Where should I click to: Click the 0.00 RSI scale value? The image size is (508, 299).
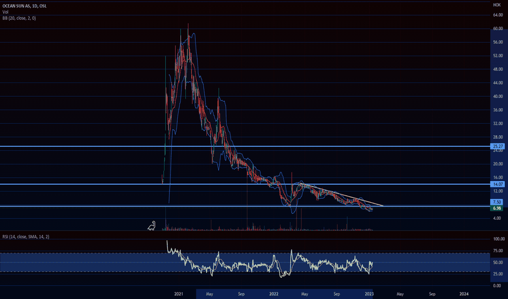point(497,286)
